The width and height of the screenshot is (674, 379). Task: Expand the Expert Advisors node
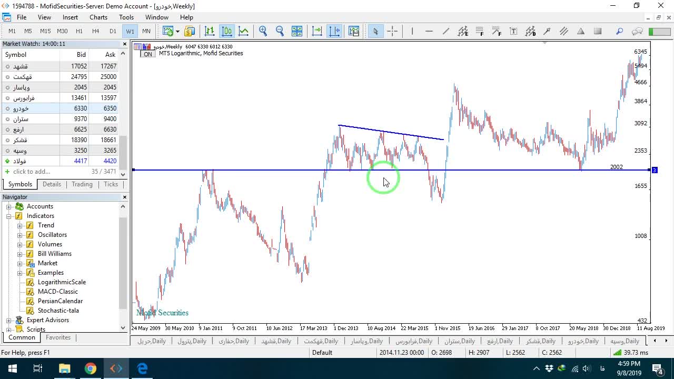tap(9, 320)
